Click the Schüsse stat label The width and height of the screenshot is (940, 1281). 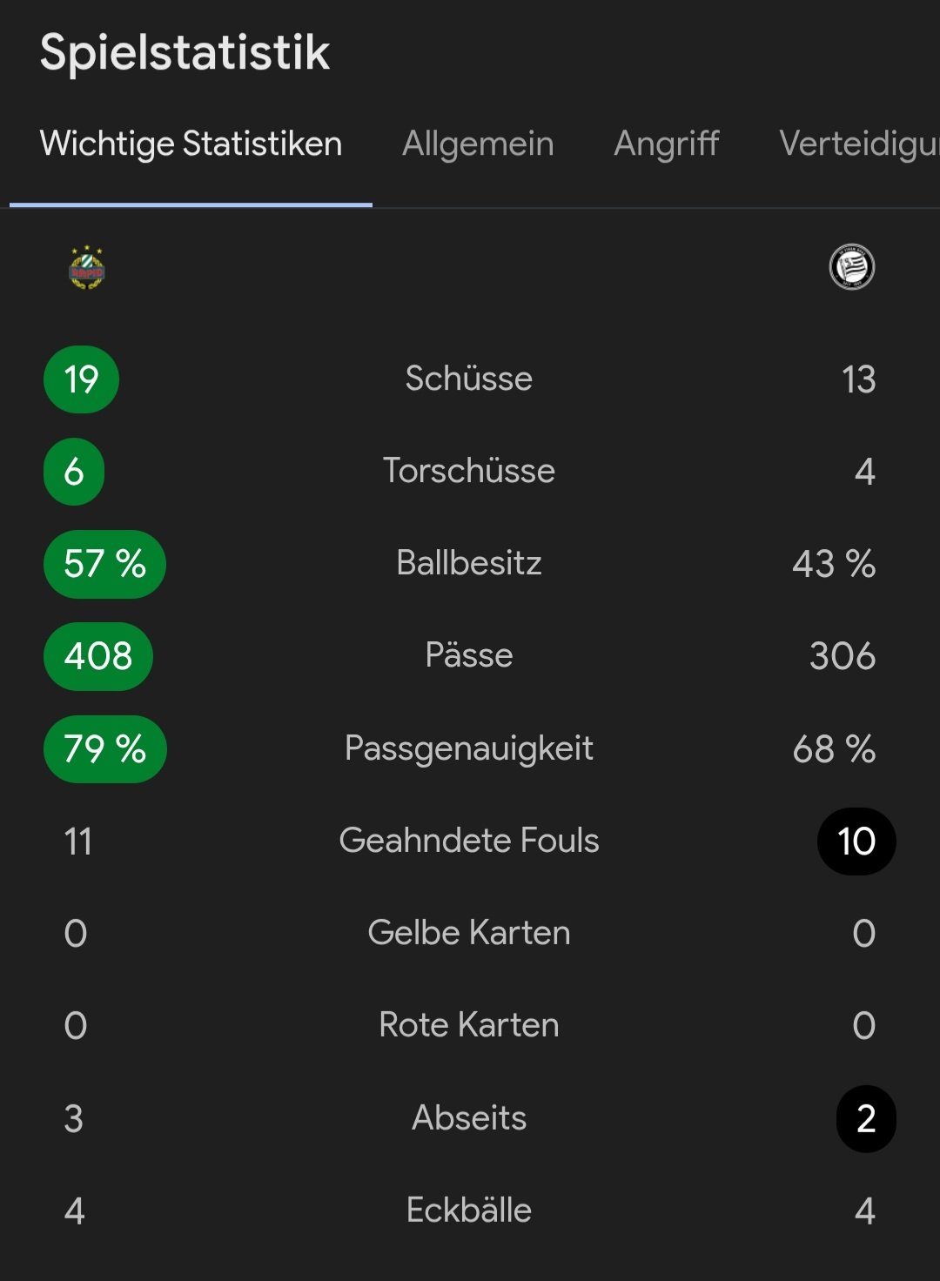click(469, 379)
